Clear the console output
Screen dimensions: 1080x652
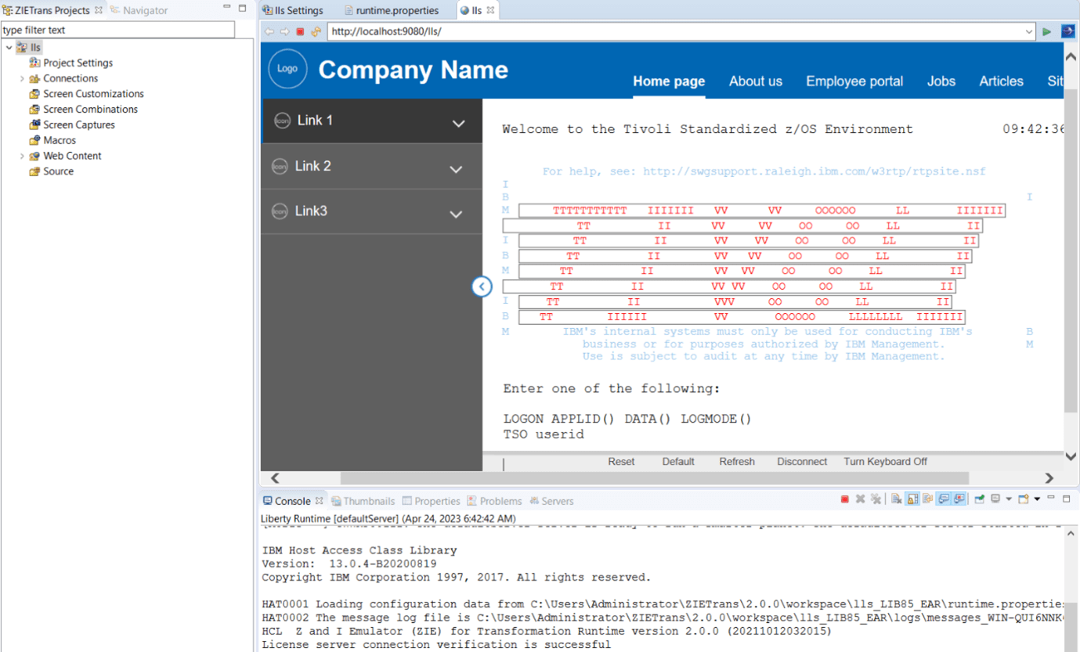pos(896,499)
